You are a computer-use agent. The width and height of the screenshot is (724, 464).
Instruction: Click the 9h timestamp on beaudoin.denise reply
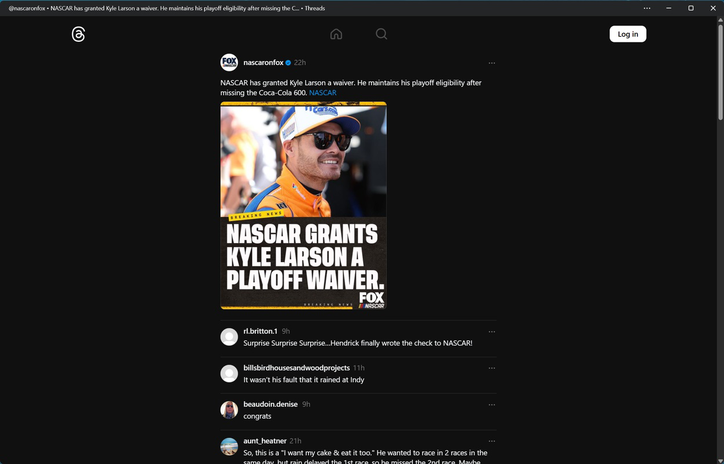tap(306, 404)
